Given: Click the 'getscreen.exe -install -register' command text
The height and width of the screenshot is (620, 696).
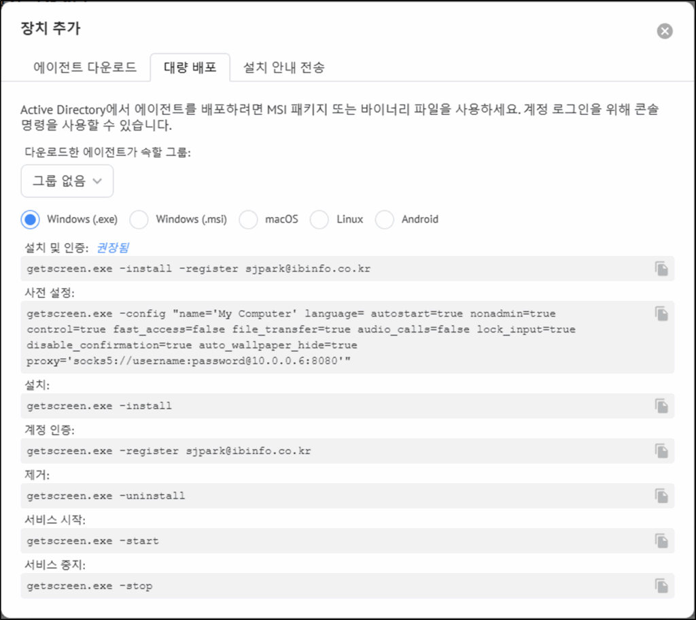Looking at the screenshot, I should click(x=198, y=268).
